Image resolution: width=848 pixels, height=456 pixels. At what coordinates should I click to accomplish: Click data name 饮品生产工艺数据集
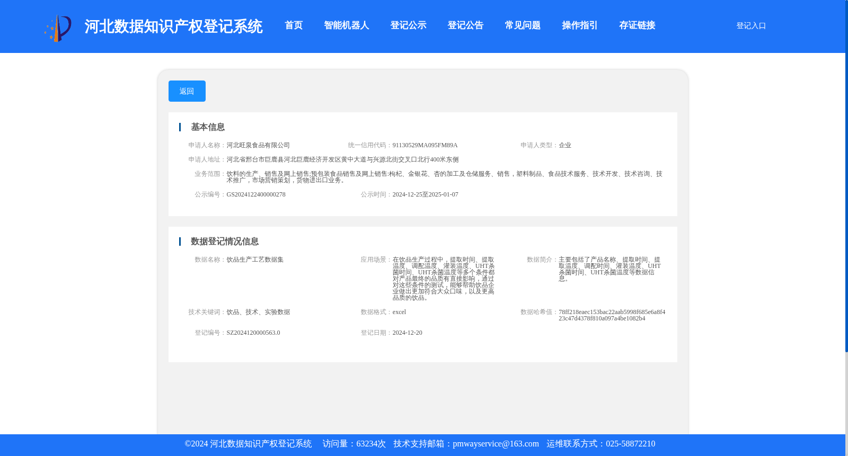click(x=255, y=260)
